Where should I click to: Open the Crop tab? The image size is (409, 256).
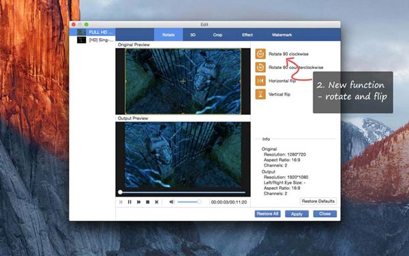pos(217,35)
